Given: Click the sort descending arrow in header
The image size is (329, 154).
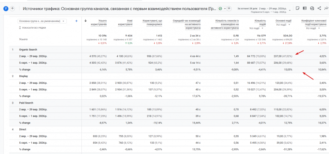Looking at the screenshot, I should coord(86,21).
